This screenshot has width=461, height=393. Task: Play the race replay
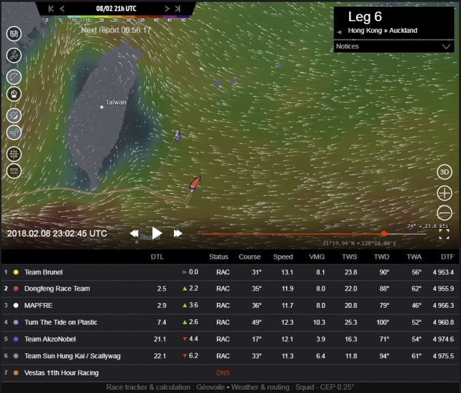[x=157, y=233]
